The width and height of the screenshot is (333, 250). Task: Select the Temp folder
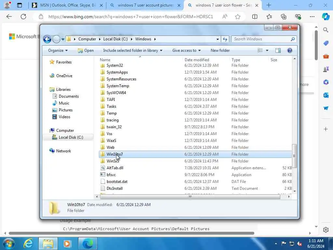[112, 113]
